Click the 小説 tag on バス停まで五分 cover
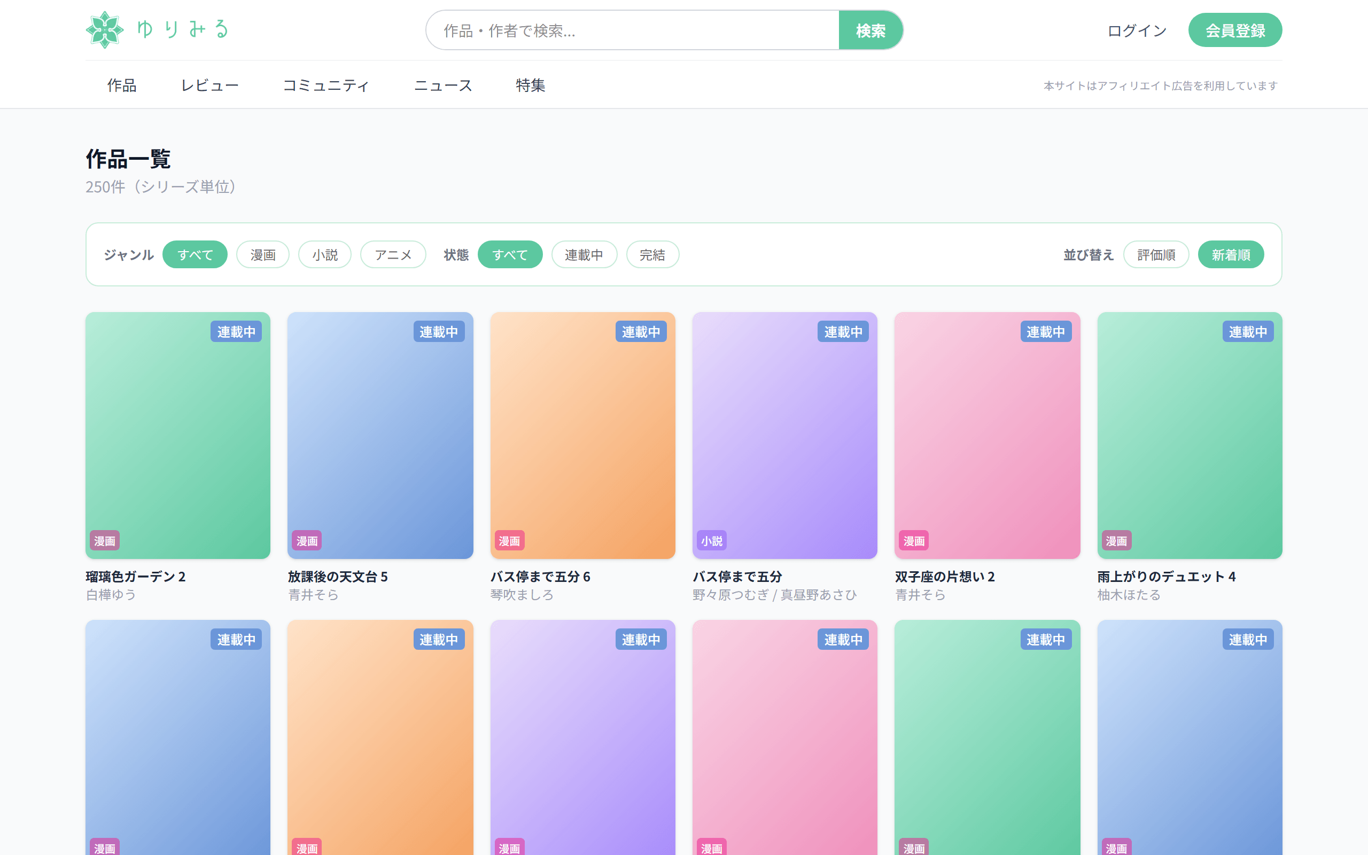This screenshot has height=855, width=1368. click(x=712, y=541)
